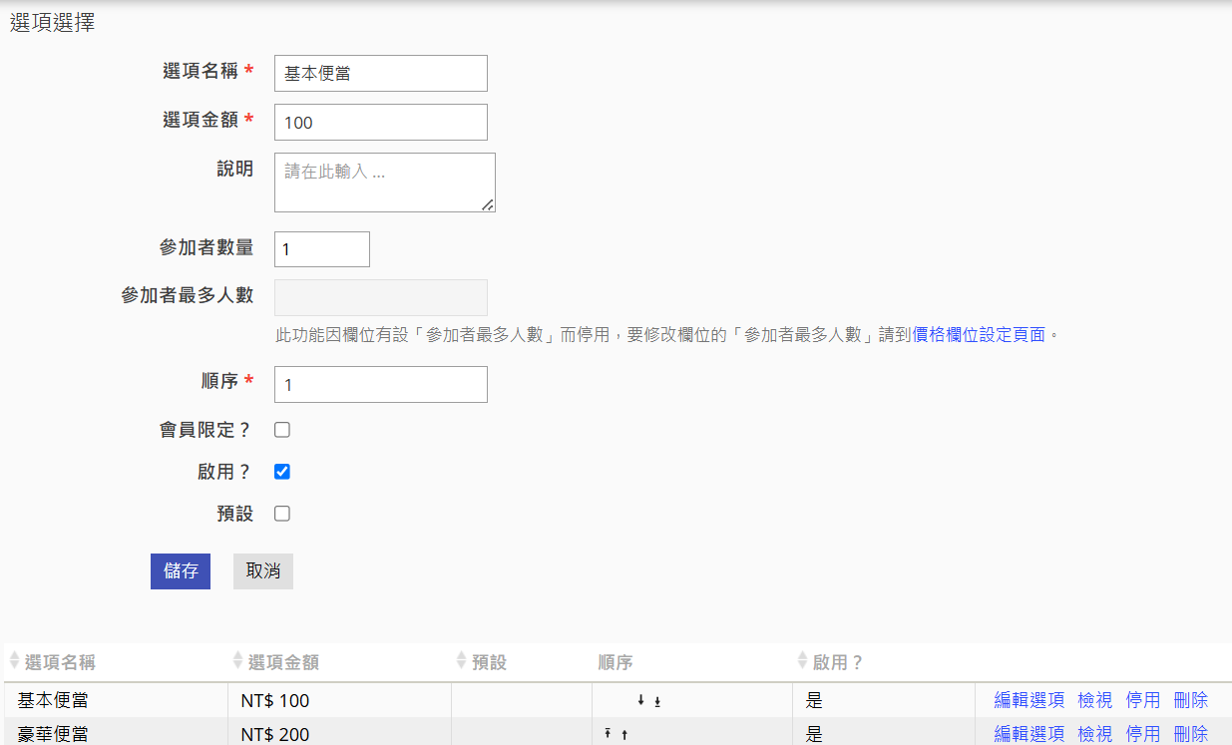Edit option for 豪華便當 row
This screenshot has height=745, width=1232.
(1029, 734)
